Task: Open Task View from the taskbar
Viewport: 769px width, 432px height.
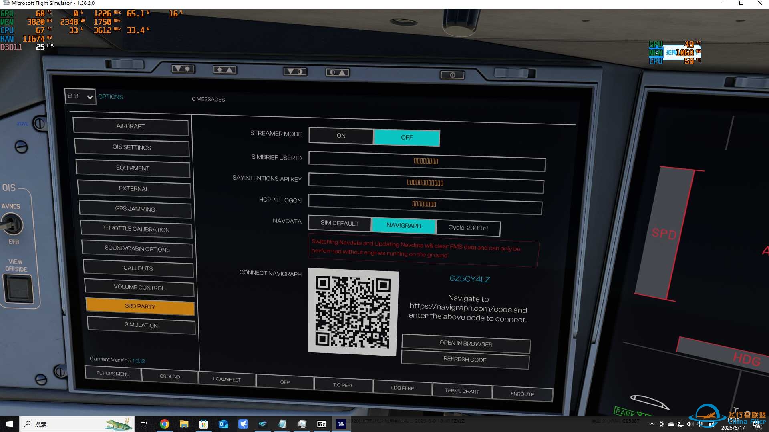Action: pyautogui.click(x=144, y=424)
